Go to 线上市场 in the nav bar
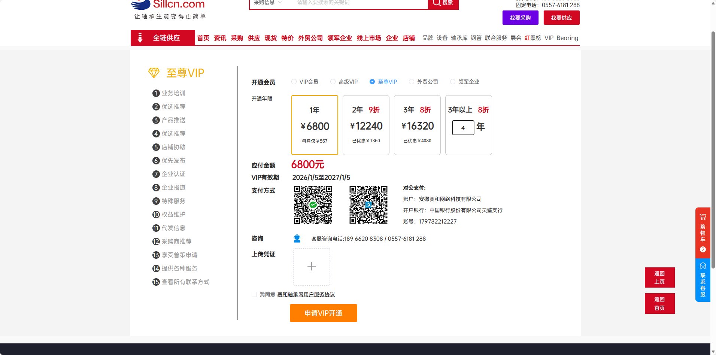Screen dimensions: 716x355 click(x=368, y=38)
